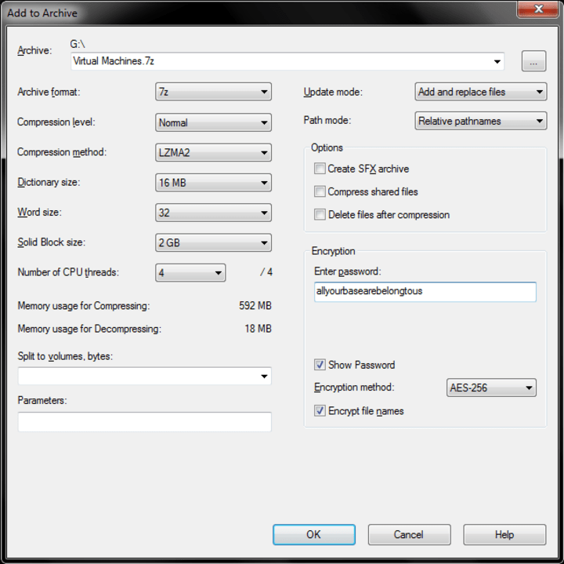Enable Create SFX archive checkbox

point(320,169)
